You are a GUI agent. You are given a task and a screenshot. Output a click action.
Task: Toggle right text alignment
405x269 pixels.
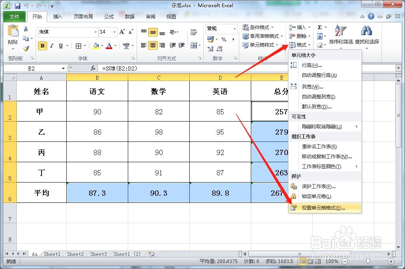[162, 45]
